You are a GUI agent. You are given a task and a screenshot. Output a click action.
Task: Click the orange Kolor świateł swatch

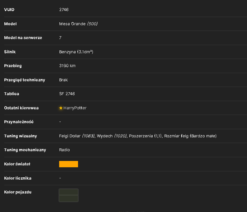69,164
